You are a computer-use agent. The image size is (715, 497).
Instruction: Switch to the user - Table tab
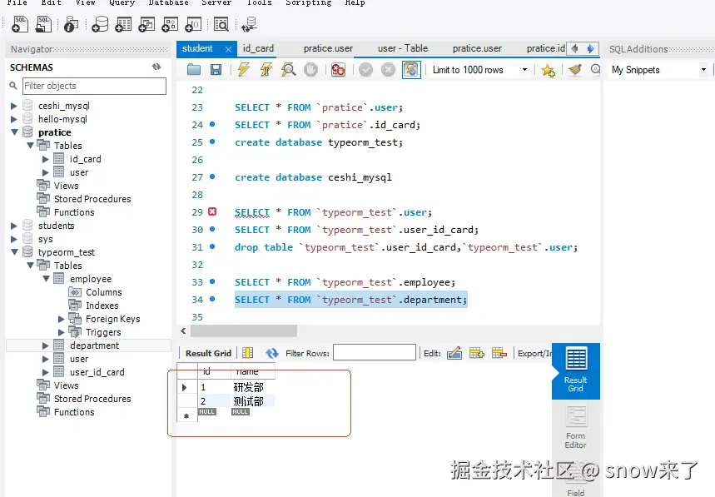(403, 48)
